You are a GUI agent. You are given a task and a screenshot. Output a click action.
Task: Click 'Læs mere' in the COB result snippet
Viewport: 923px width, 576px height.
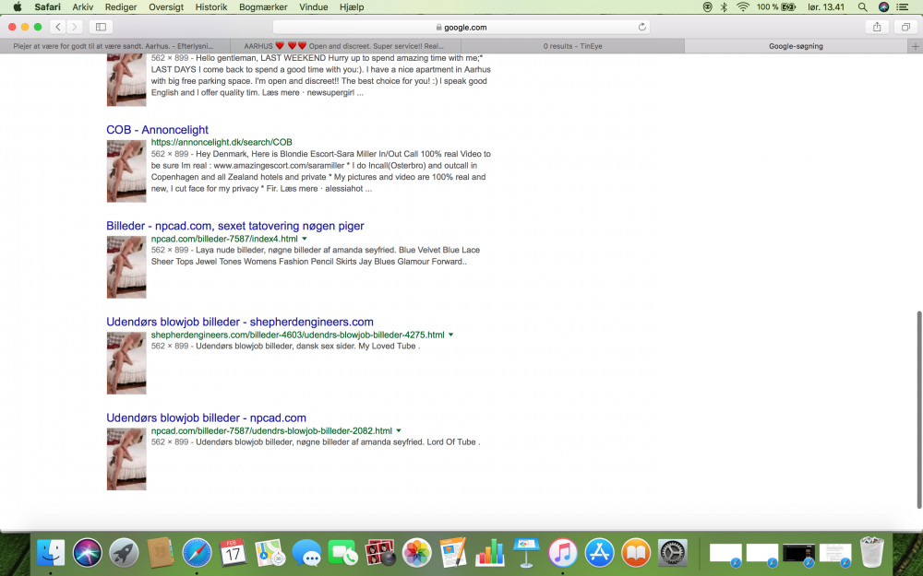click(x=299, y=189)
